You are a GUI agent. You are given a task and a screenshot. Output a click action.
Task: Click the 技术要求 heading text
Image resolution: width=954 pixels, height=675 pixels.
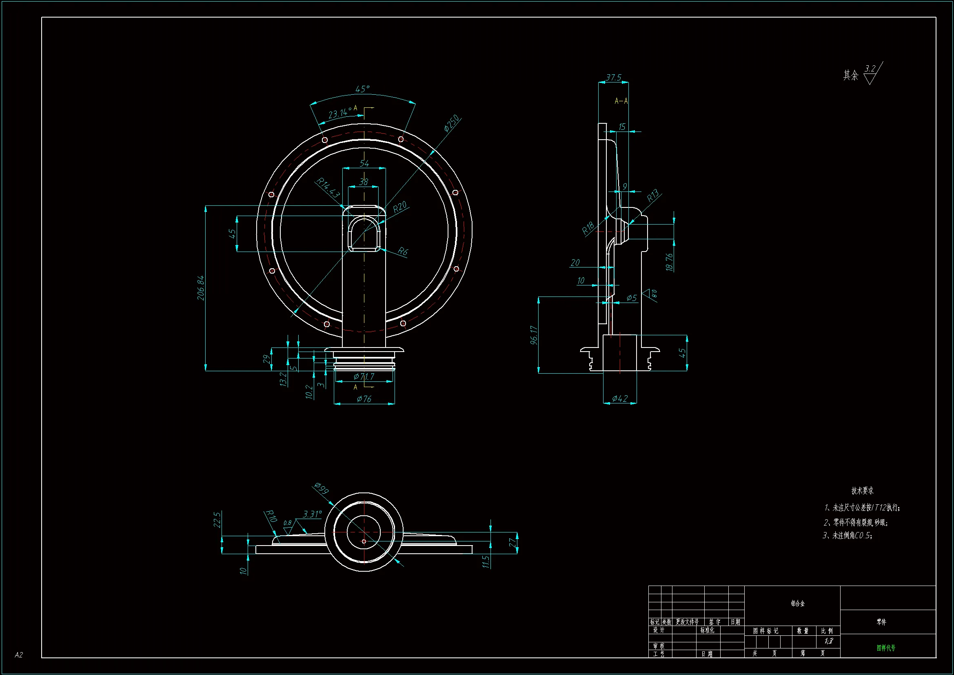point(862,491)
